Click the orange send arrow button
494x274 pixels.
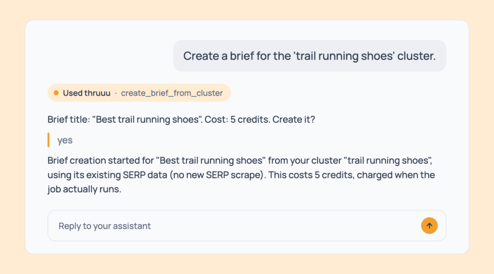(429, 225)
